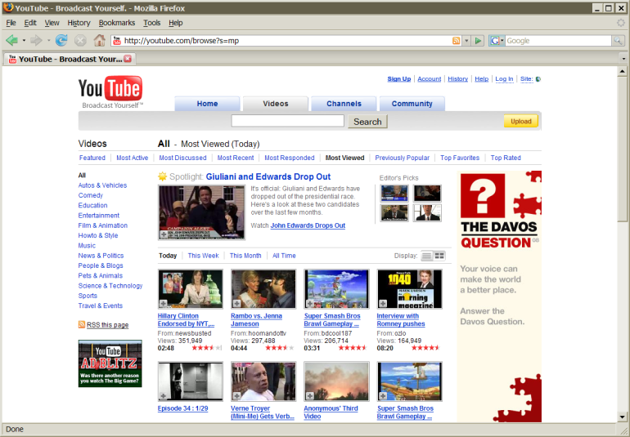
Task: Click the site language globe icon
Action: click(x=538, y=79)
